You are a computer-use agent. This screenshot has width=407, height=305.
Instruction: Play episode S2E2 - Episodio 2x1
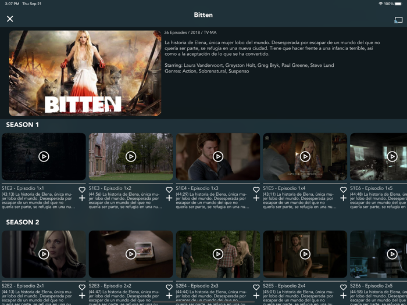pos(44,254)
